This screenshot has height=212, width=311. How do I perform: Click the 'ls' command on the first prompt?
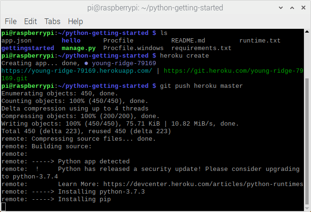pos(164,33)
